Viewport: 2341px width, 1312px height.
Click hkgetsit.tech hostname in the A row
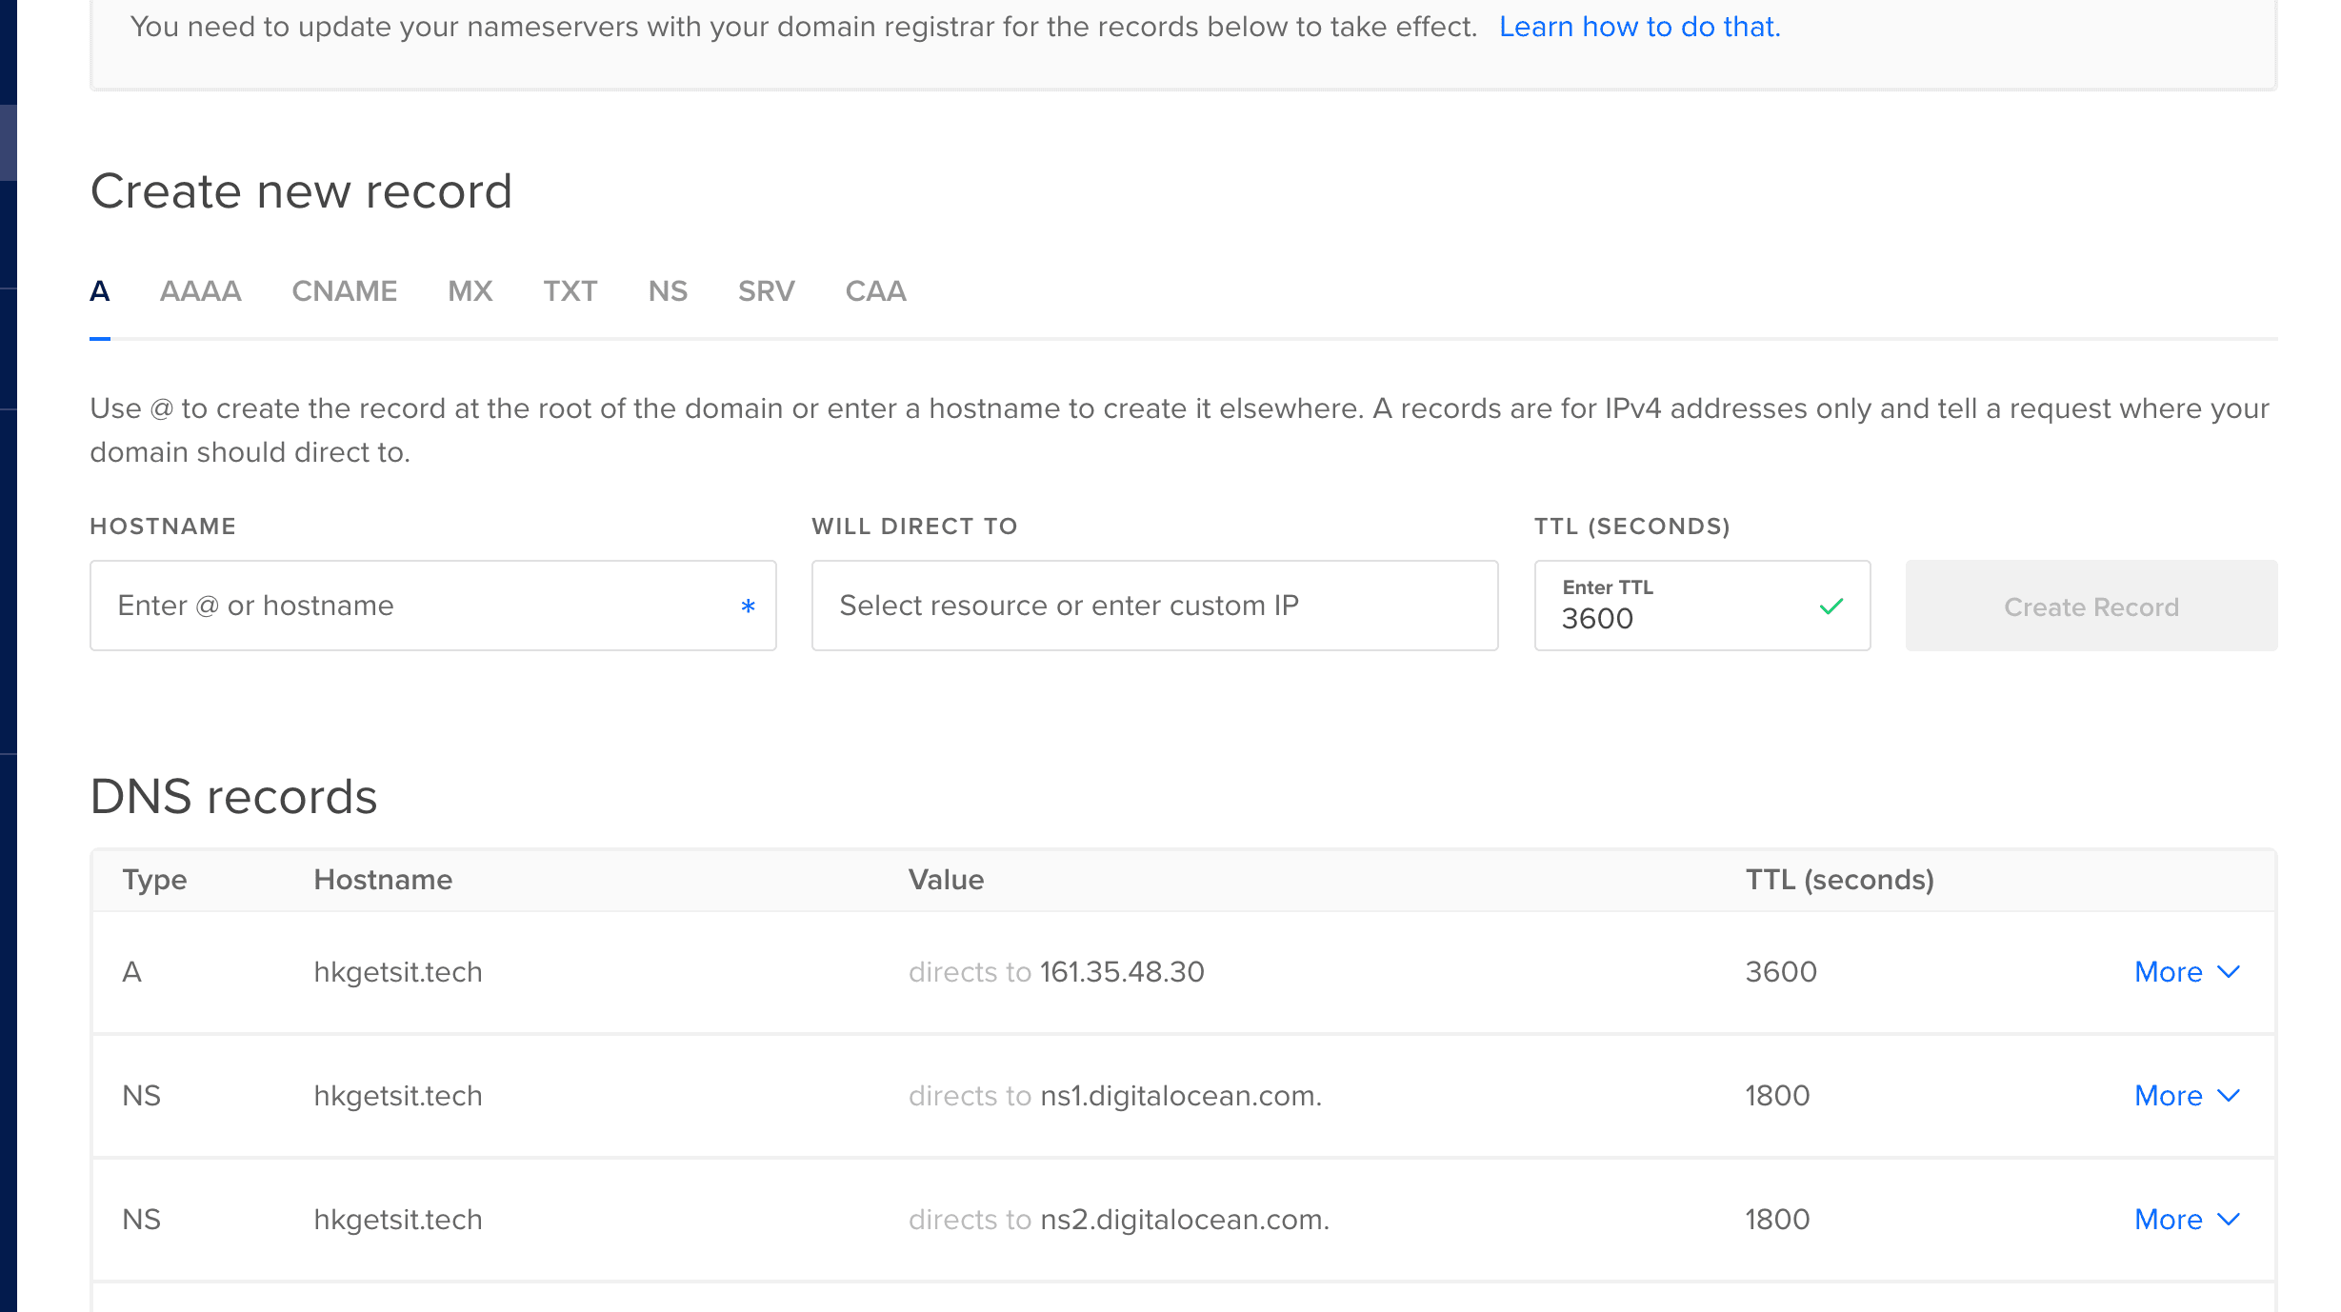[x=398, y=972]
